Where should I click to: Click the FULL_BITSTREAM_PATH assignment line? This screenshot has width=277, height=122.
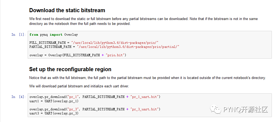(x=94, y=43)
